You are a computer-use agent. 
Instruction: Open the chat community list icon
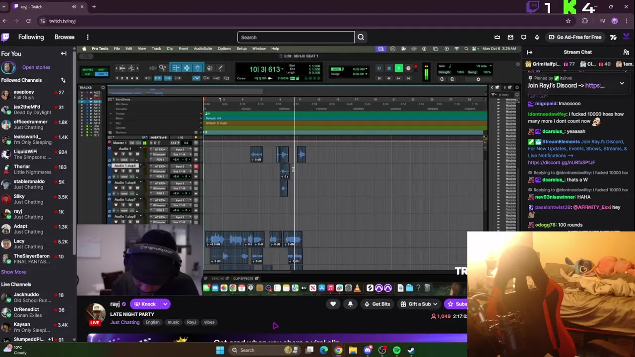click(x=626, y=52)
